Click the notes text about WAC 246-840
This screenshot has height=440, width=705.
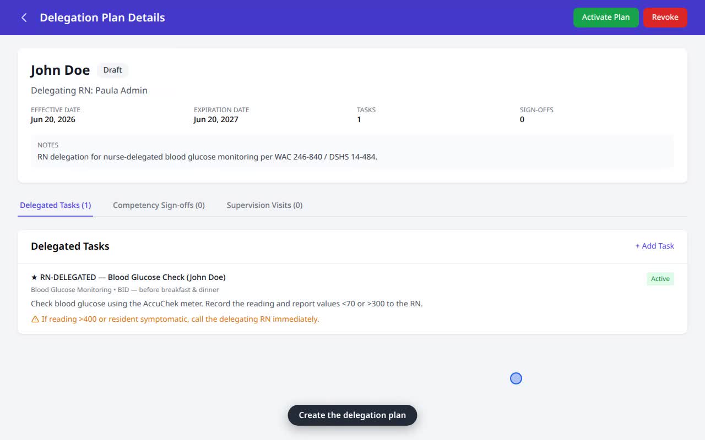coord(207,157)
